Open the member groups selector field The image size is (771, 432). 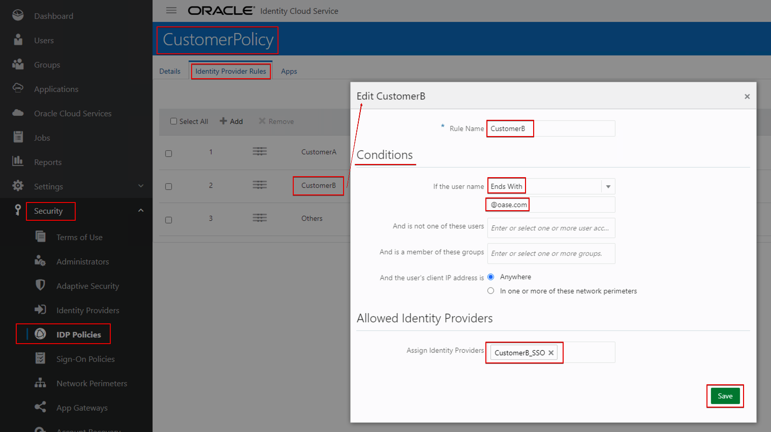(551, 253)
